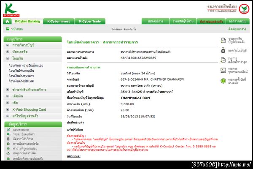Open the รายการธุรกรรมออนไลน์ computer icon
Screen dimensions: 253x169
point(223,70)
